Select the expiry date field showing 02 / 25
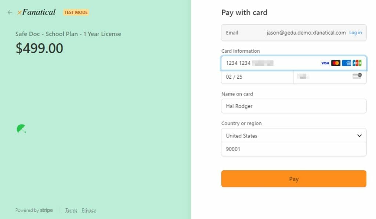The width and height of the screenshot is (376, 219). click(257, 77)
